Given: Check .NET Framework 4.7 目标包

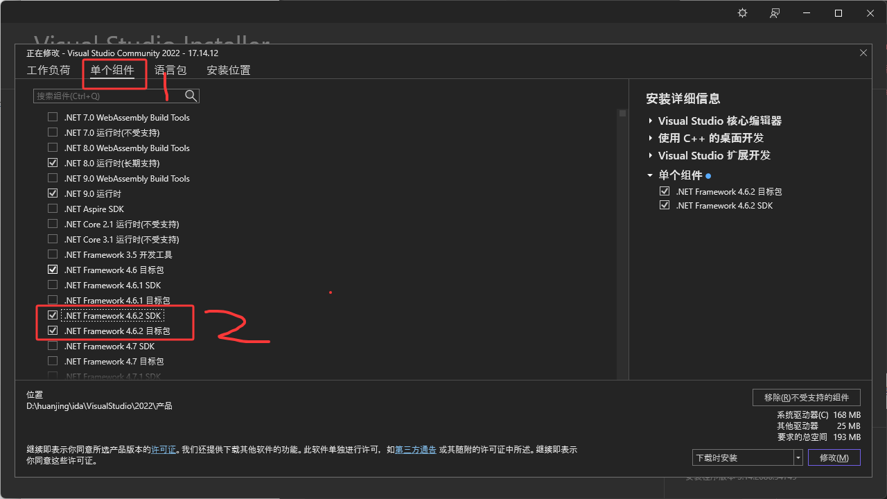Looking at the screenshot, I should pos(53,361).
